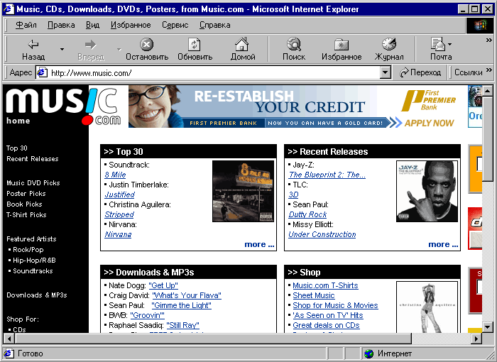497x362 pixels.
Task: Open the 'Nirvana' album link
Action: tap(118, 234)
